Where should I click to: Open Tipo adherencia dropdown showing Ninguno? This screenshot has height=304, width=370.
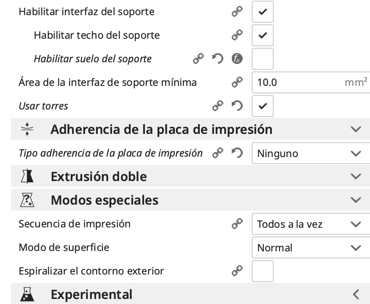(310, 153)
